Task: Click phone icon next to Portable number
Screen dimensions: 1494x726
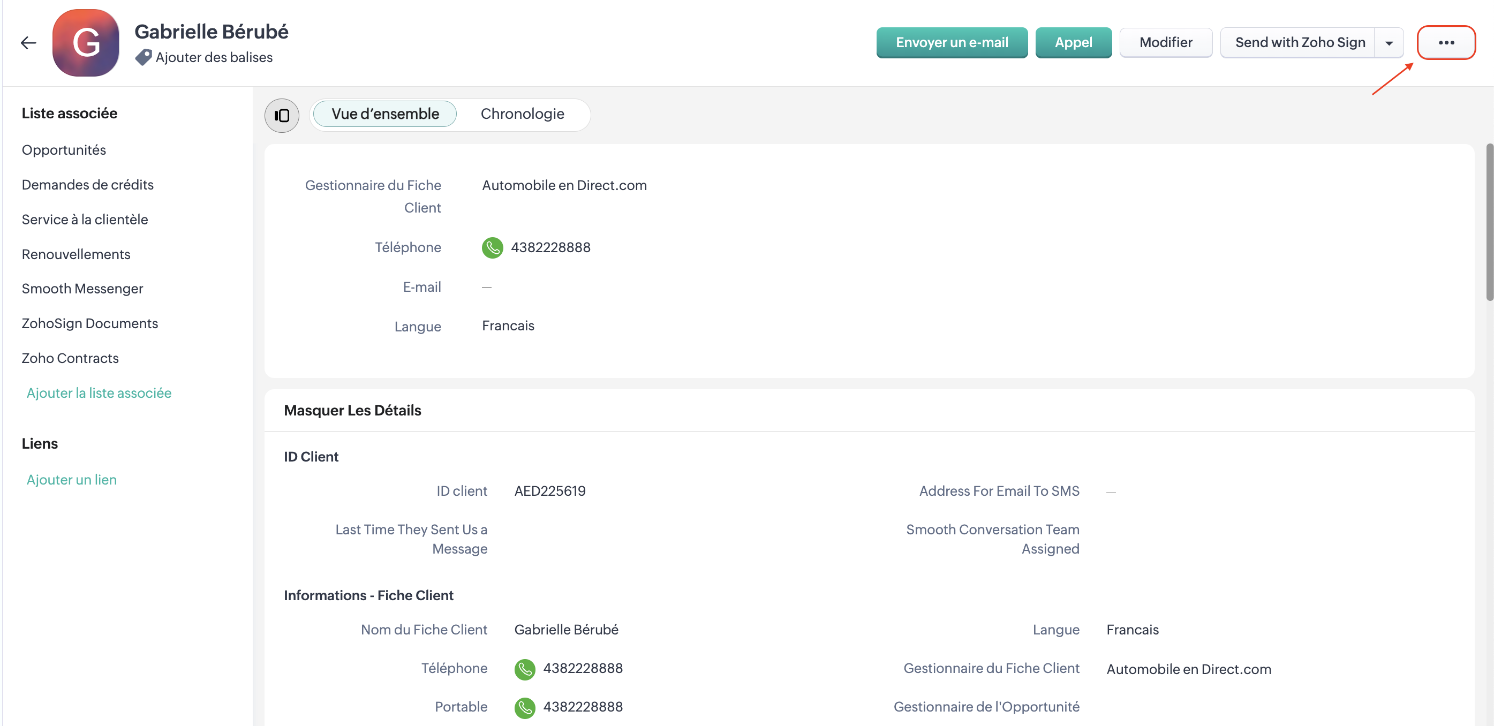Action: (x=524, y=707)
